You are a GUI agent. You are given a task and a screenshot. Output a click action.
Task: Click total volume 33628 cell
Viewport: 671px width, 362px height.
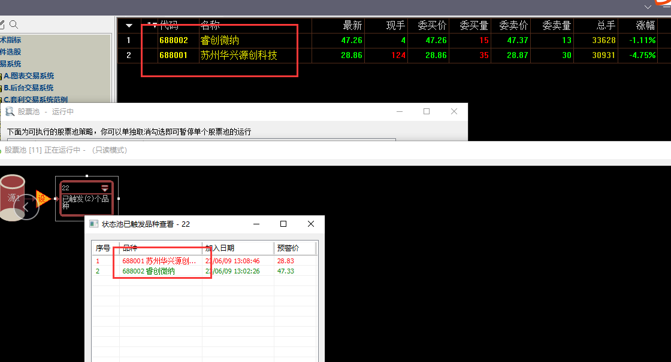tap(604, 40)
